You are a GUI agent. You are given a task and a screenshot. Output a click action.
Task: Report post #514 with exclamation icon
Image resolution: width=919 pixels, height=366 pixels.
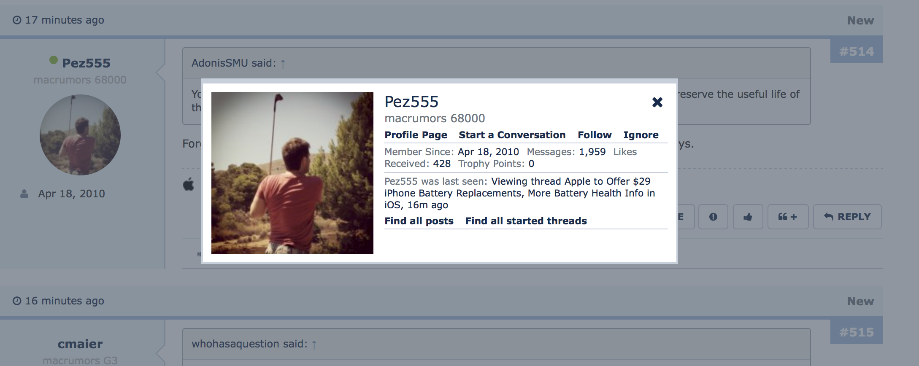tap(713, 217)
